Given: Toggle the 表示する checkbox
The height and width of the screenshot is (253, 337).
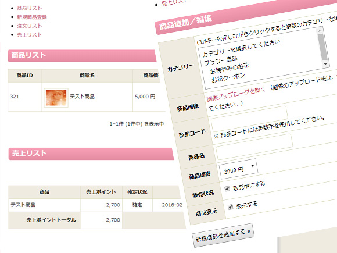Looking at the screenshot, I should (230, 207).
